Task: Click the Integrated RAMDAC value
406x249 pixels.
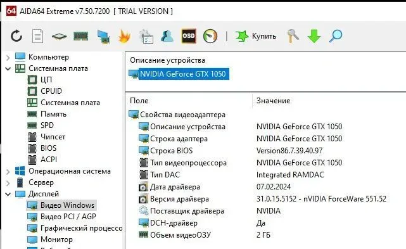Action: pos(290,175)
